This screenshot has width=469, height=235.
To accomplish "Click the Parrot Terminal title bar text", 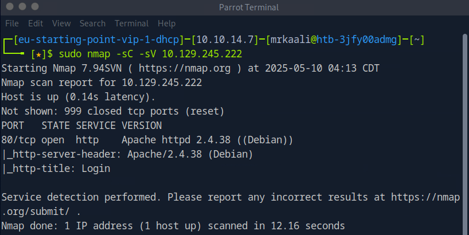I will pyautogui.click(x=248, y=7).
